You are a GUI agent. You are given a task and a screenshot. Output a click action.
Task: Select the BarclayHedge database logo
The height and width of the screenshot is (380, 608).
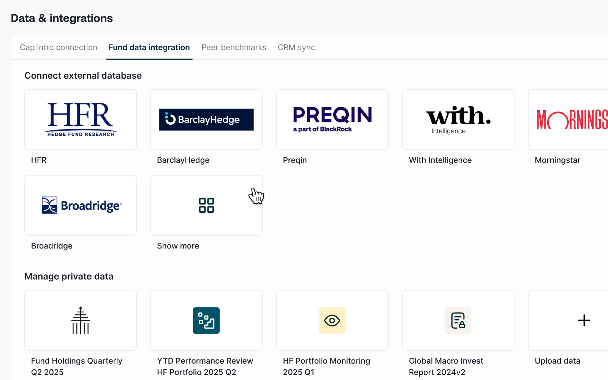tap(206, 120)
